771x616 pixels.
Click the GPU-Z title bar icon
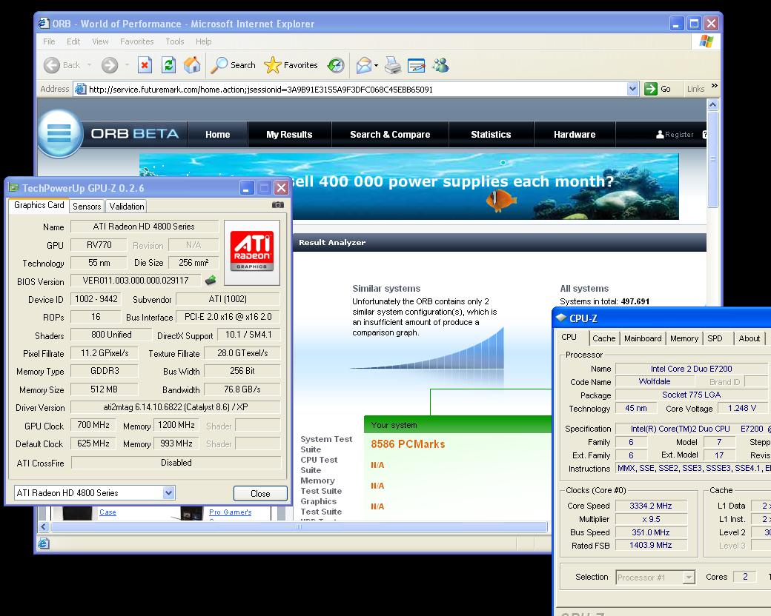[13, 187]
